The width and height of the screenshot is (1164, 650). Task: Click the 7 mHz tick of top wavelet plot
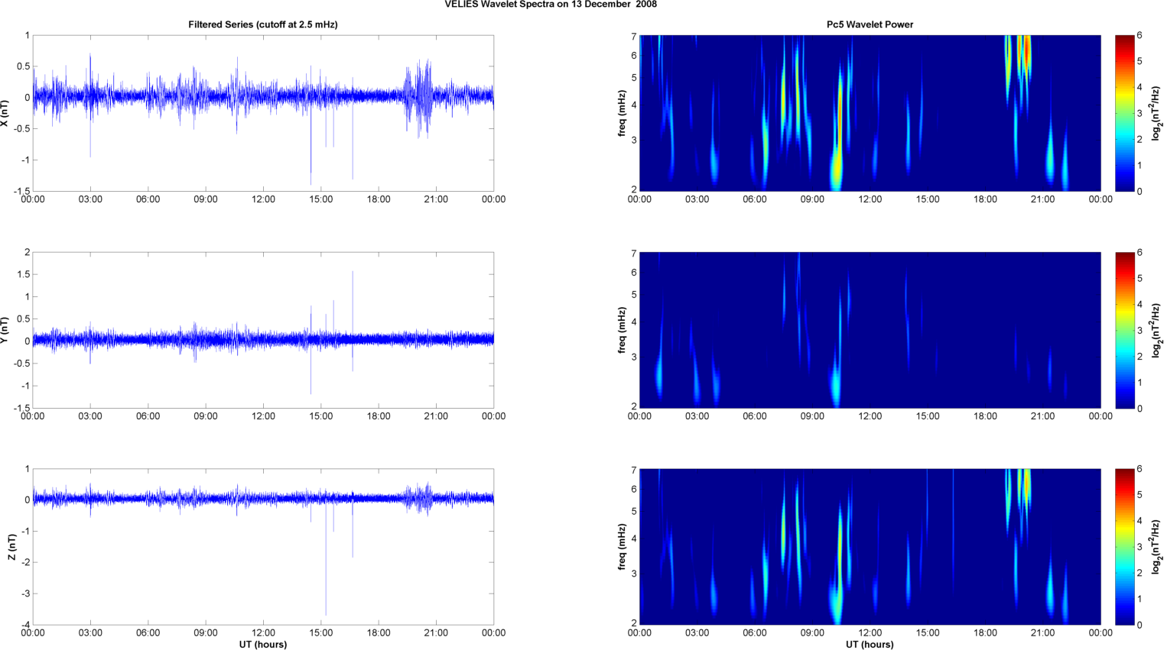coord(633,36)
